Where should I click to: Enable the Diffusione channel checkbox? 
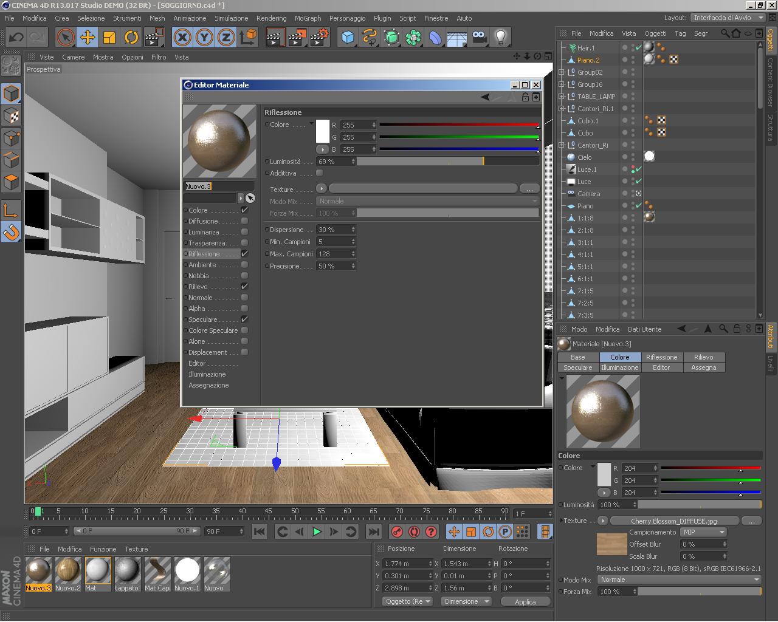coord(244,221)
